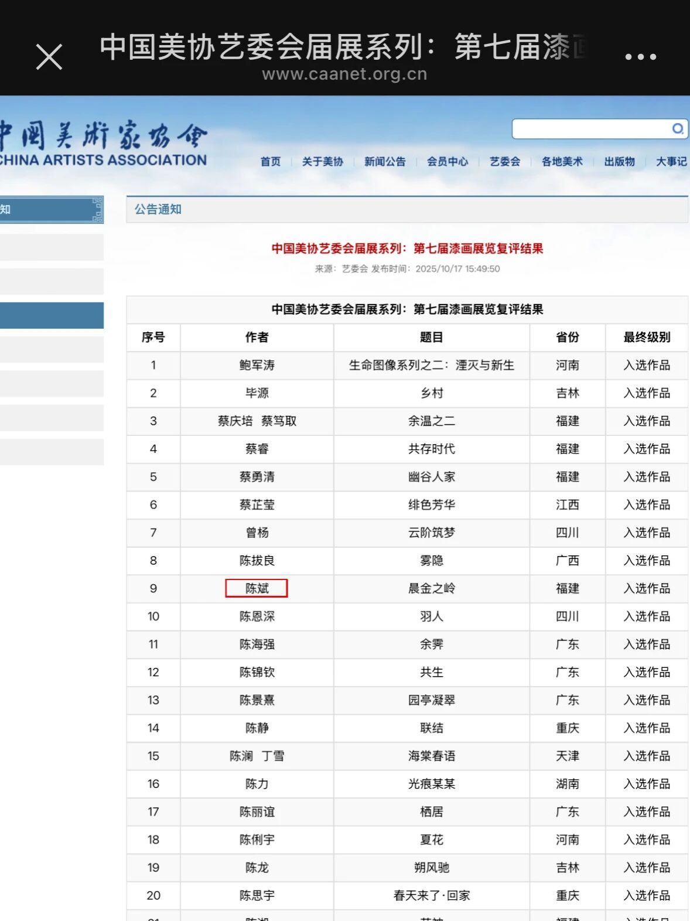
Task: Click the 最终级别 column header
Action: pos(647,337)
